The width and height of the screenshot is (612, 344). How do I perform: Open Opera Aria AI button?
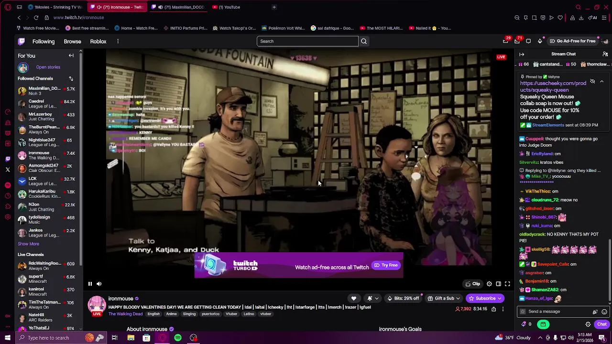tap(593, 18)
